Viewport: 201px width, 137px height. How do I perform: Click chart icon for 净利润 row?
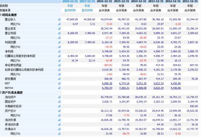59,51
